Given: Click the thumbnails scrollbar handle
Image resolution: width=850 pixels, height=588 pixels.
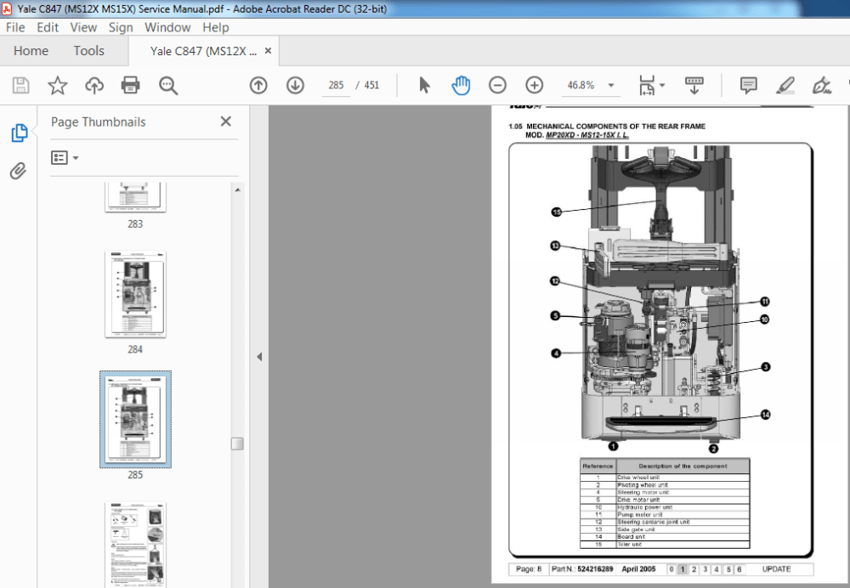Looking at the screenshot, I should (237, 444).
